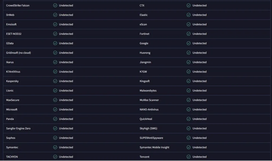272x161 pixels.
Task: Click the check icon beside McAfee Scanner
Action: [x=189, y=100]
